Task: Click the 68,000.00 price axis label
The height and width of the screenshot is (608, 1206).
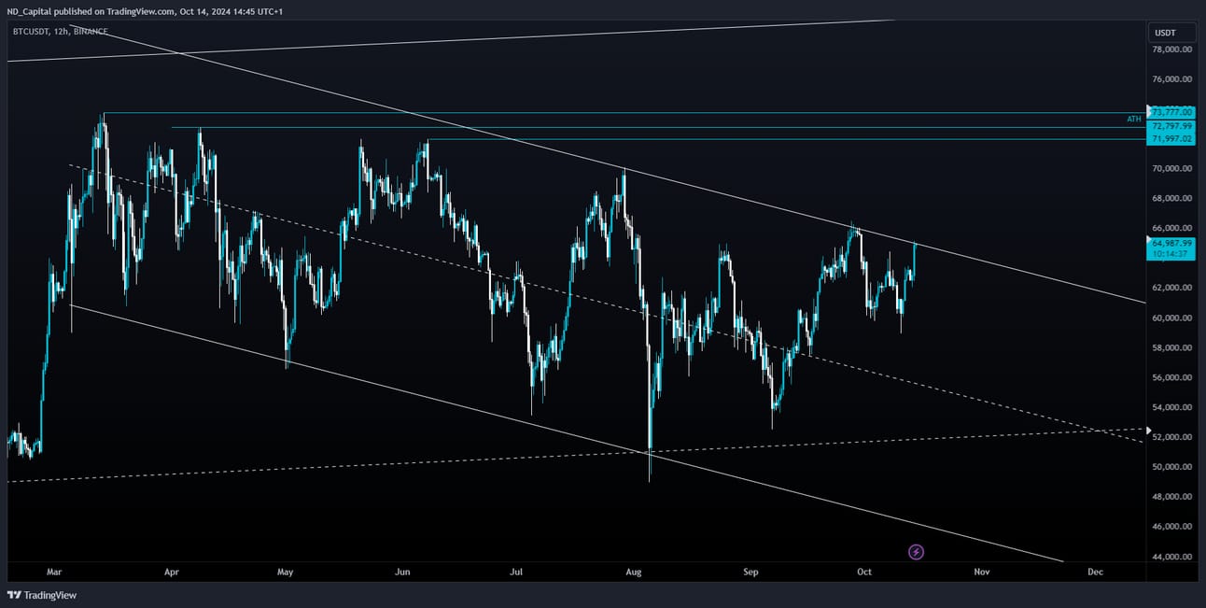Action: coord(1172,199)
